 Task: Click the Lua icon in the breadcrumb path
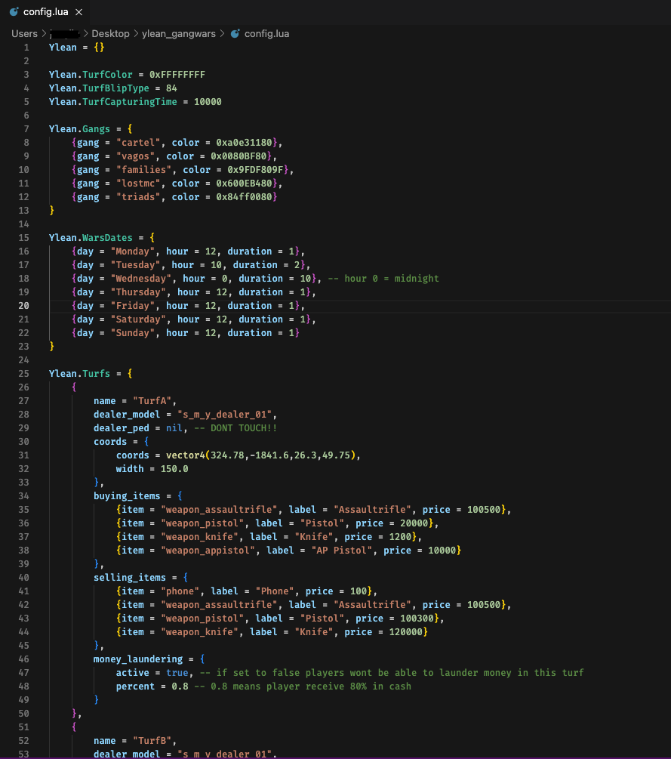click(235, 34)
